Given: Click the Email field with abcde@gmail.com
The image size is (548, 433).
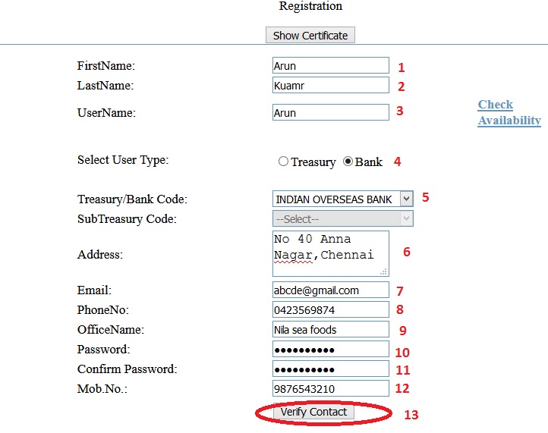Looking at the screenshot, I should 330,290.
